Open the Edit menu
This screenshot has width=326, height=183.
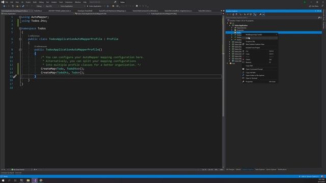coord(12,2)
